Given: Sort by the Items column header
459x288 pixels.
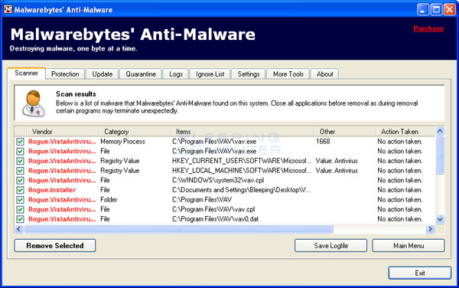Looking at the screenshot, I should pyautogui.click(x=242, y=132).
